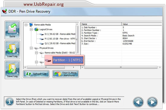The width and height of the screenshot is (166, 110).
Task: Select the 'End Sector' row
Action: [x=121, y=41]
